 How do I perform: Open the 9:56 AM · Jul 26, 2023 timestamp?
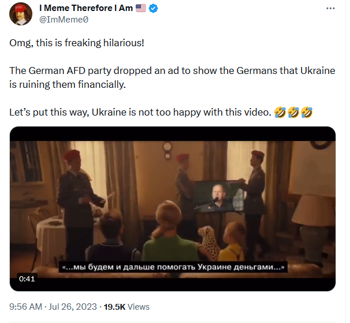(x=53, y=307)
